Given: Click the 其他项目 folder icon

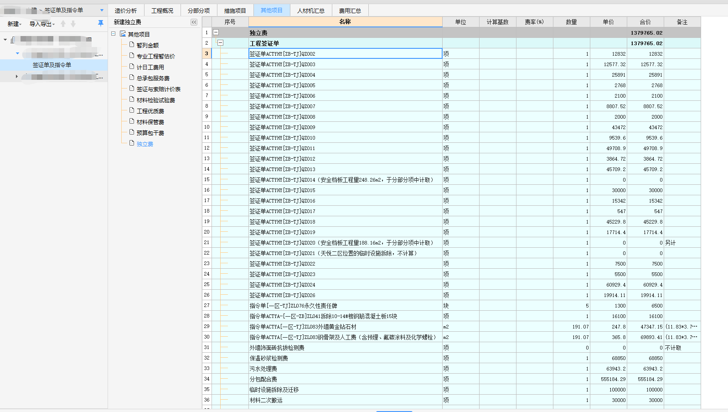Looking at the screenshot, I should (123, 34).
